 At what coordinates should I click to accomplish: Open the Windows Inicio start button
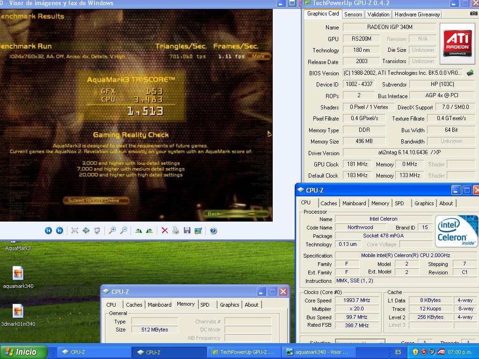23,352
